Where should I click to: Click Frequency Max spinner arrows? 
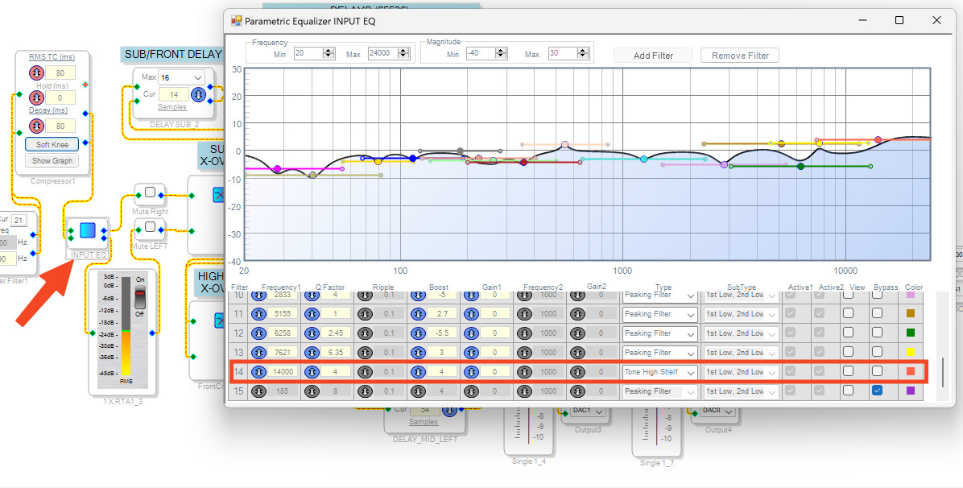403,53
